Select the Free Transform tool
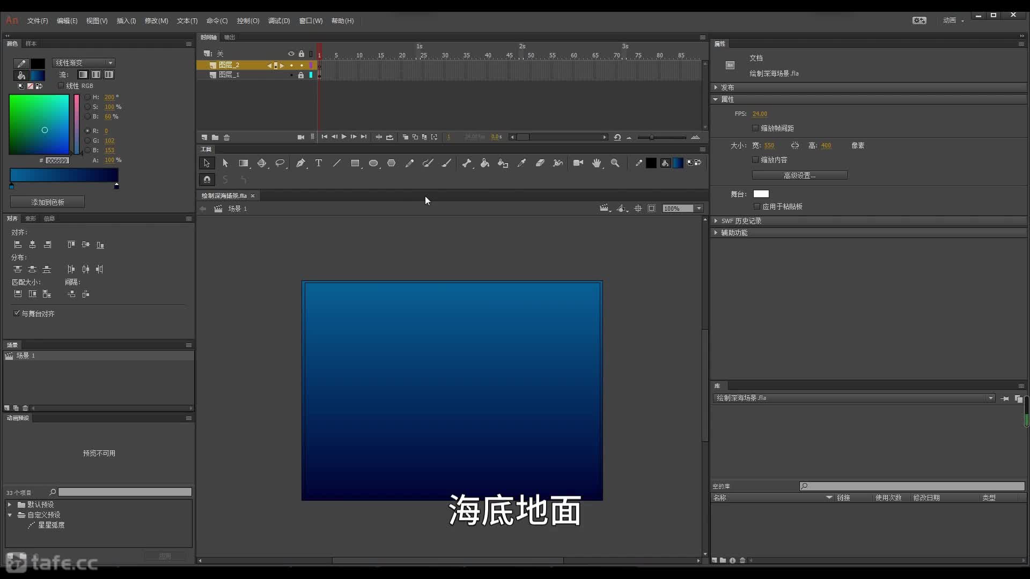 pos(244,163)
